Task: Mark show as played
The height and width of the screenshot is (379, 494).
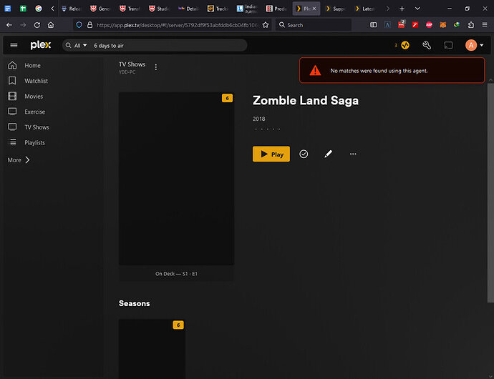Action: click(x=304, y=154)
